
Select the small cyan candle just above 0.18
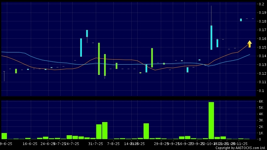[x=241, y=20]
